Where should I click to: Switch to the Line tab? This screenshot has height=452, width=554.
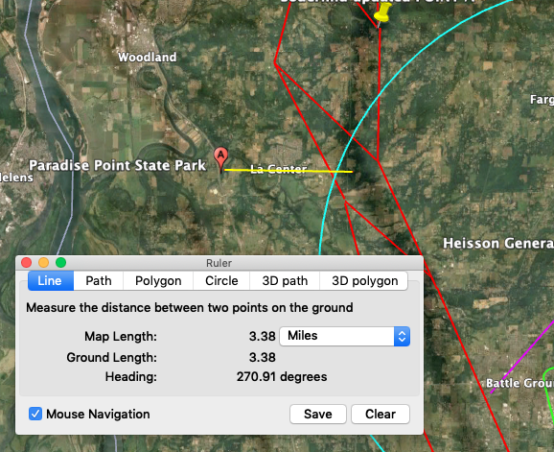tap(51, 281)
